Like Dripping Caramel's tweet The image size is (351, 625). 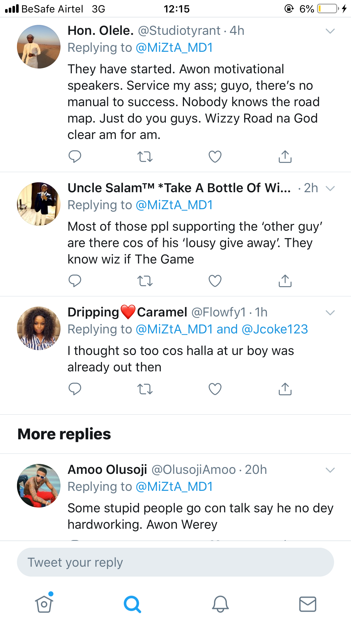(x=215, y=389)
